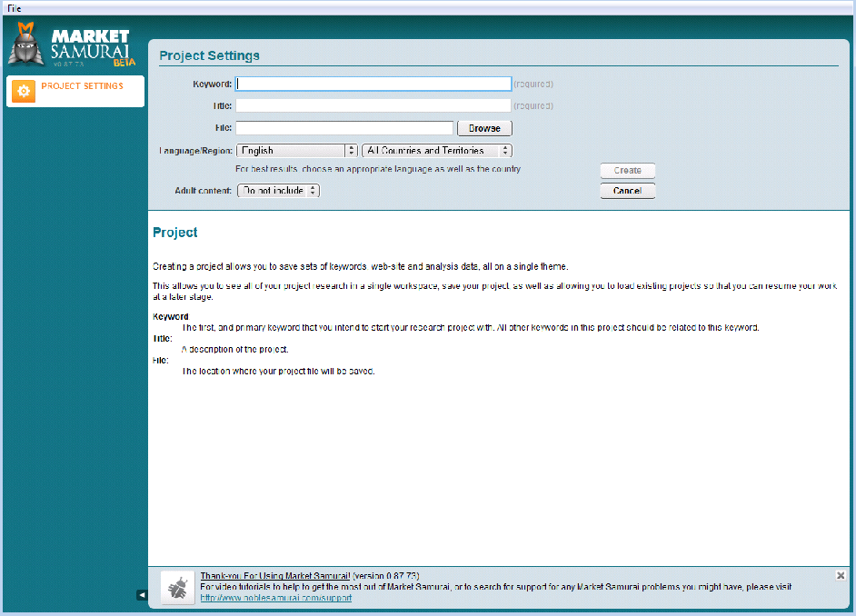856x616 pixels.
Task: Click the Project Settings gear icon
Action: pyautogui.click(x=24, y=91)
